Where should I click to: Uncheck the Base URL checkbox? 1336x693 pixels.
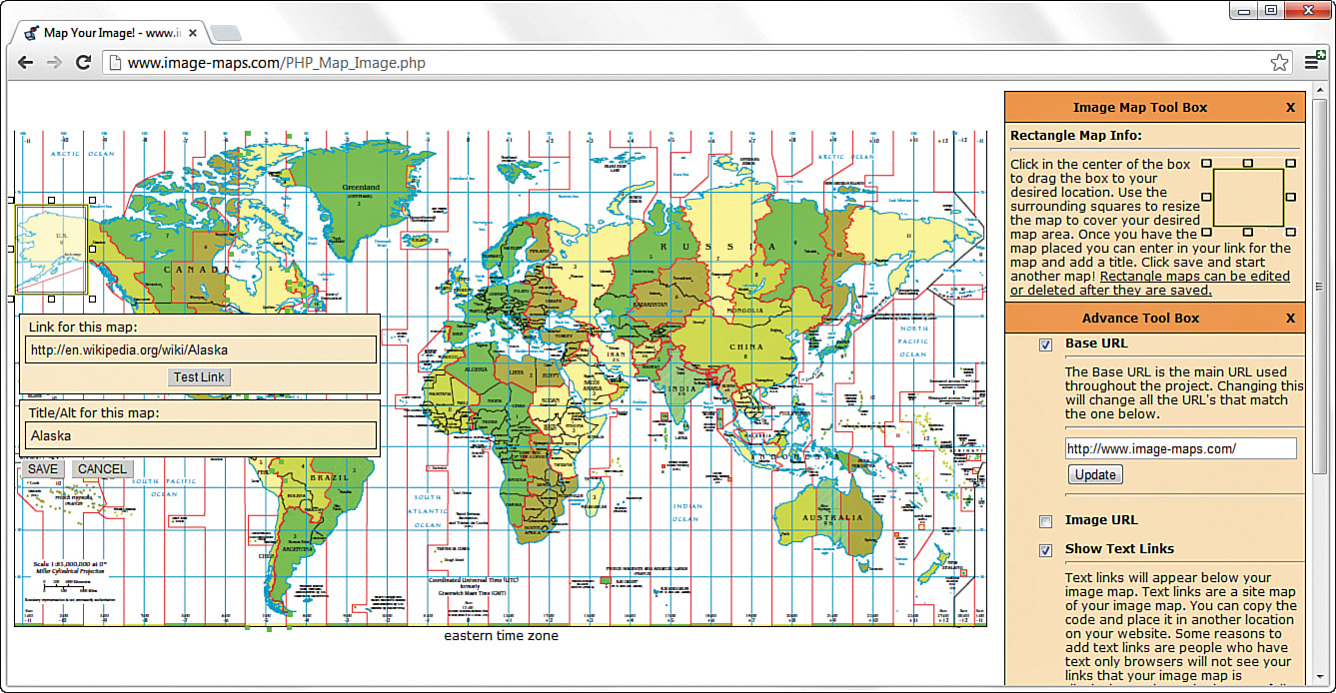pyautogui.click(x=1045, y=343)
